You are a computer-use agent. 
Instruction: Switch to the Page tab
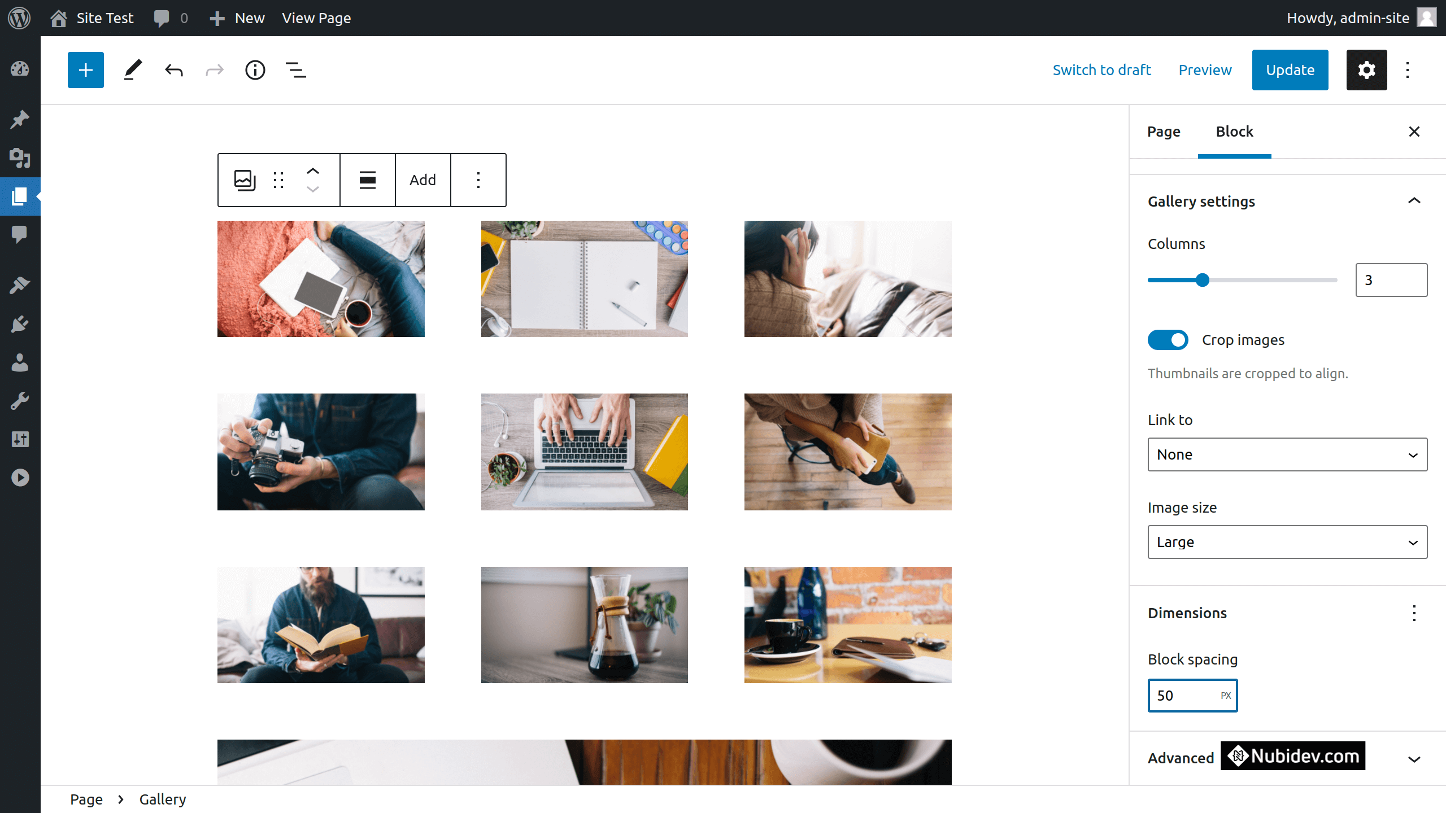1164,132
